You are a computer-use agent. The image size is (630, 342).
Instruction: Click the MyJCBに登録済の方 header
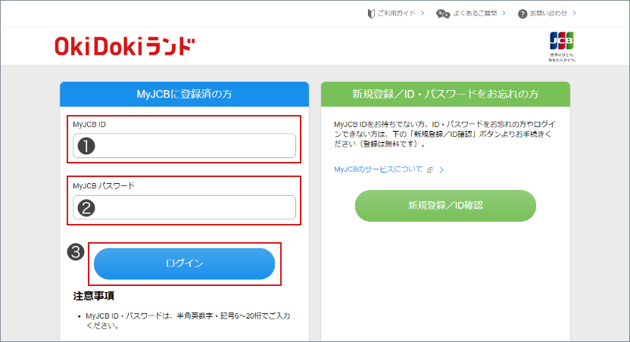(185, 94)
